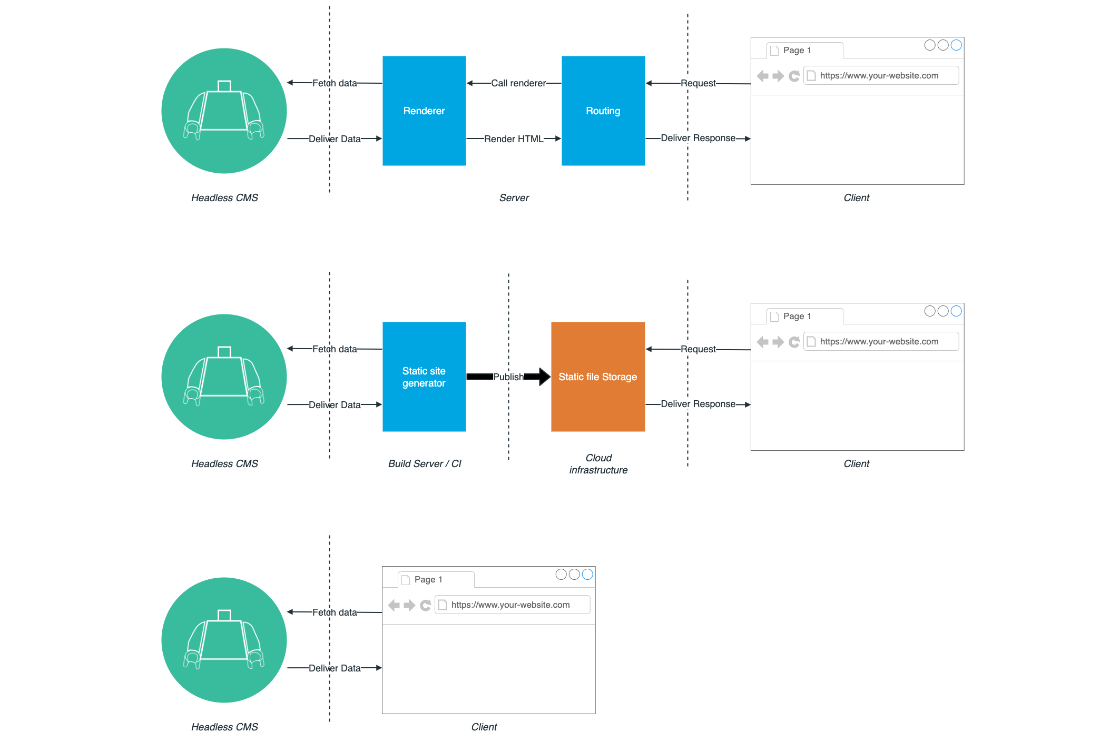Click the Renderer block
The height and width of the screenshot is (732, 1120).
click(424, 111)
